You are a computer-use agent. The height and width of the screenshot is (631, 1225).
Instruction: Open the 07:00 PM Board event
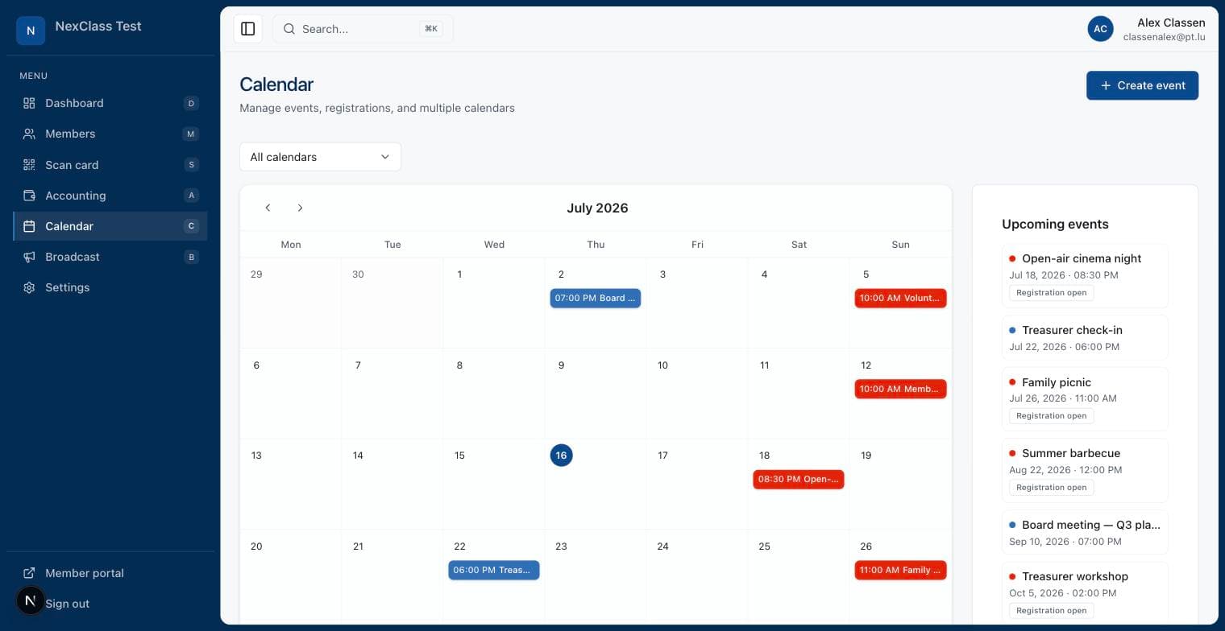[x=596, y=298]
